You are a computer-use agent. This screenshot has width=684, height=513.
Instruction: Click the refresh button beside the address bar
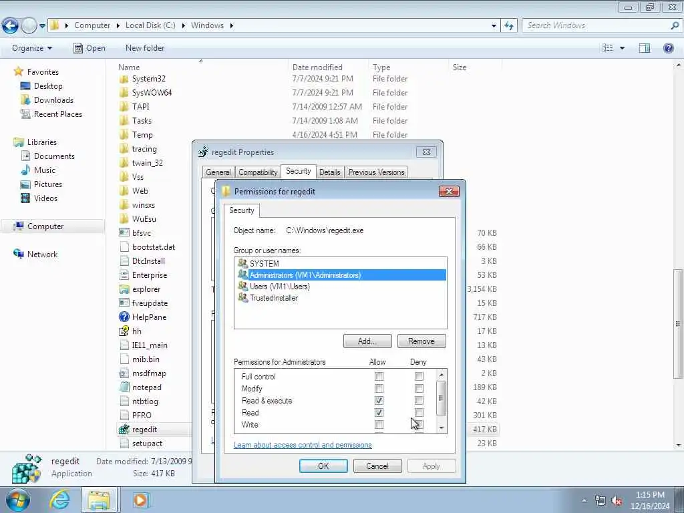509,26
